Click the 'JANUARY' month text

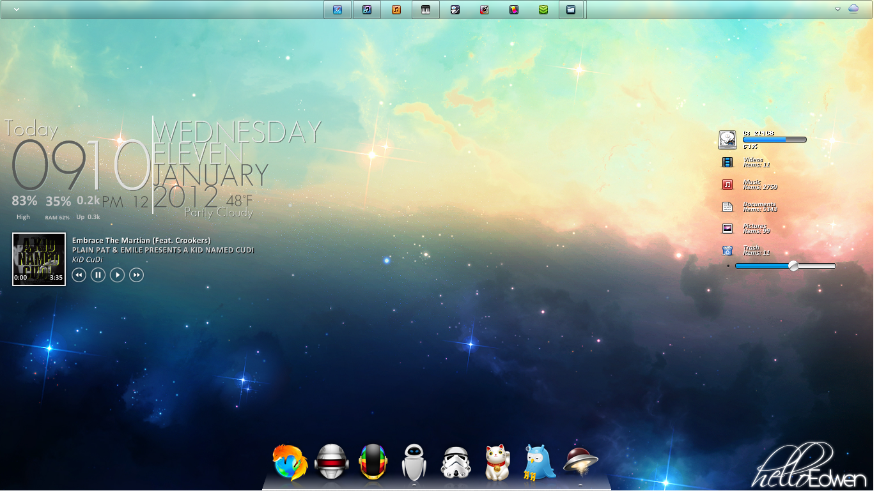click(x=210, y=174)
